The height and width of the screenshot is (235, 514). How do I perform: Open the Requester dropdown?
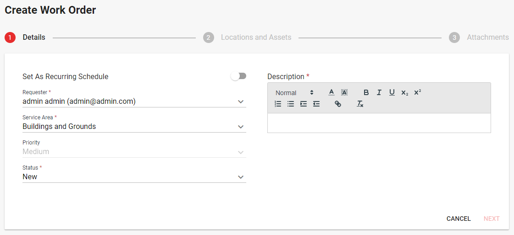click(134, 101)
